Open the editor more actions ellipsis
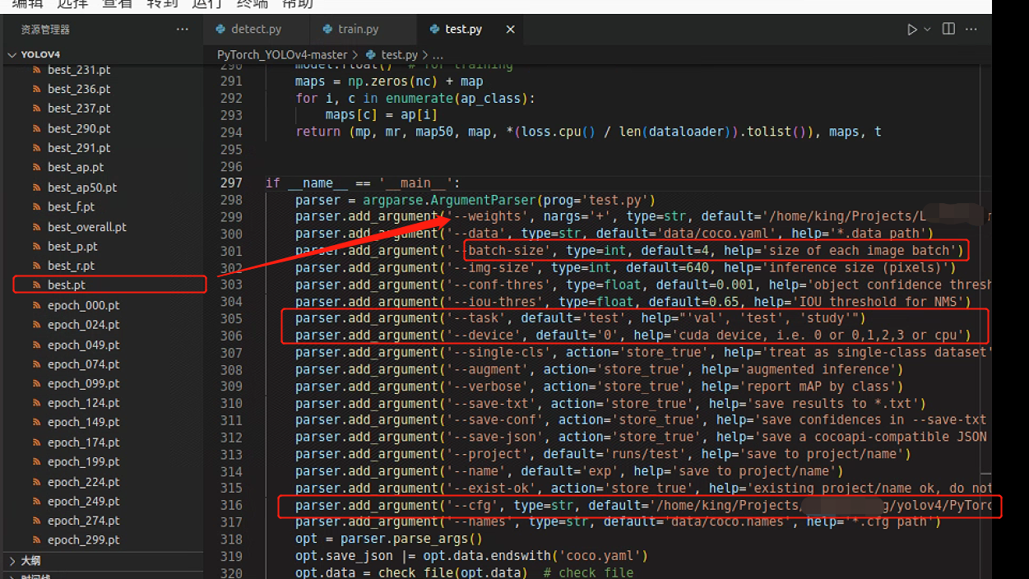 point(971,30)
